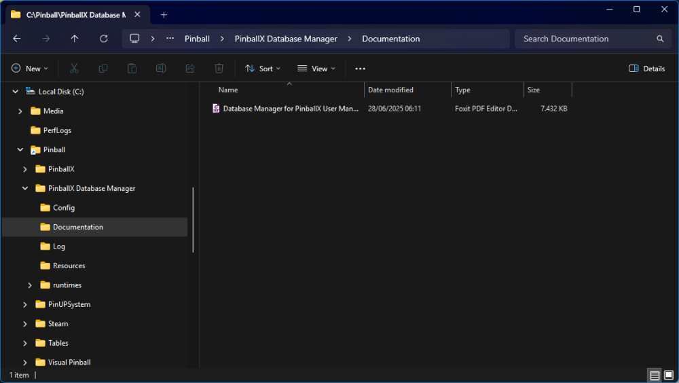Viewport: 679px width, 383px height.
Task: Sort by the Type column header
Action: tap(487, 90)
